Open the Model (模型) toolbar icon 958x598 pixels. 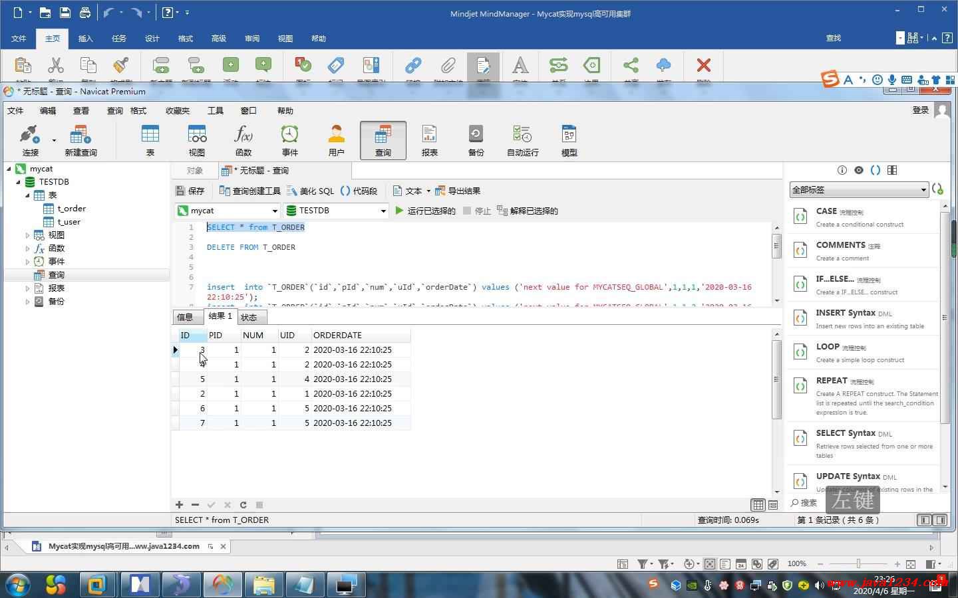pos(569,141)
